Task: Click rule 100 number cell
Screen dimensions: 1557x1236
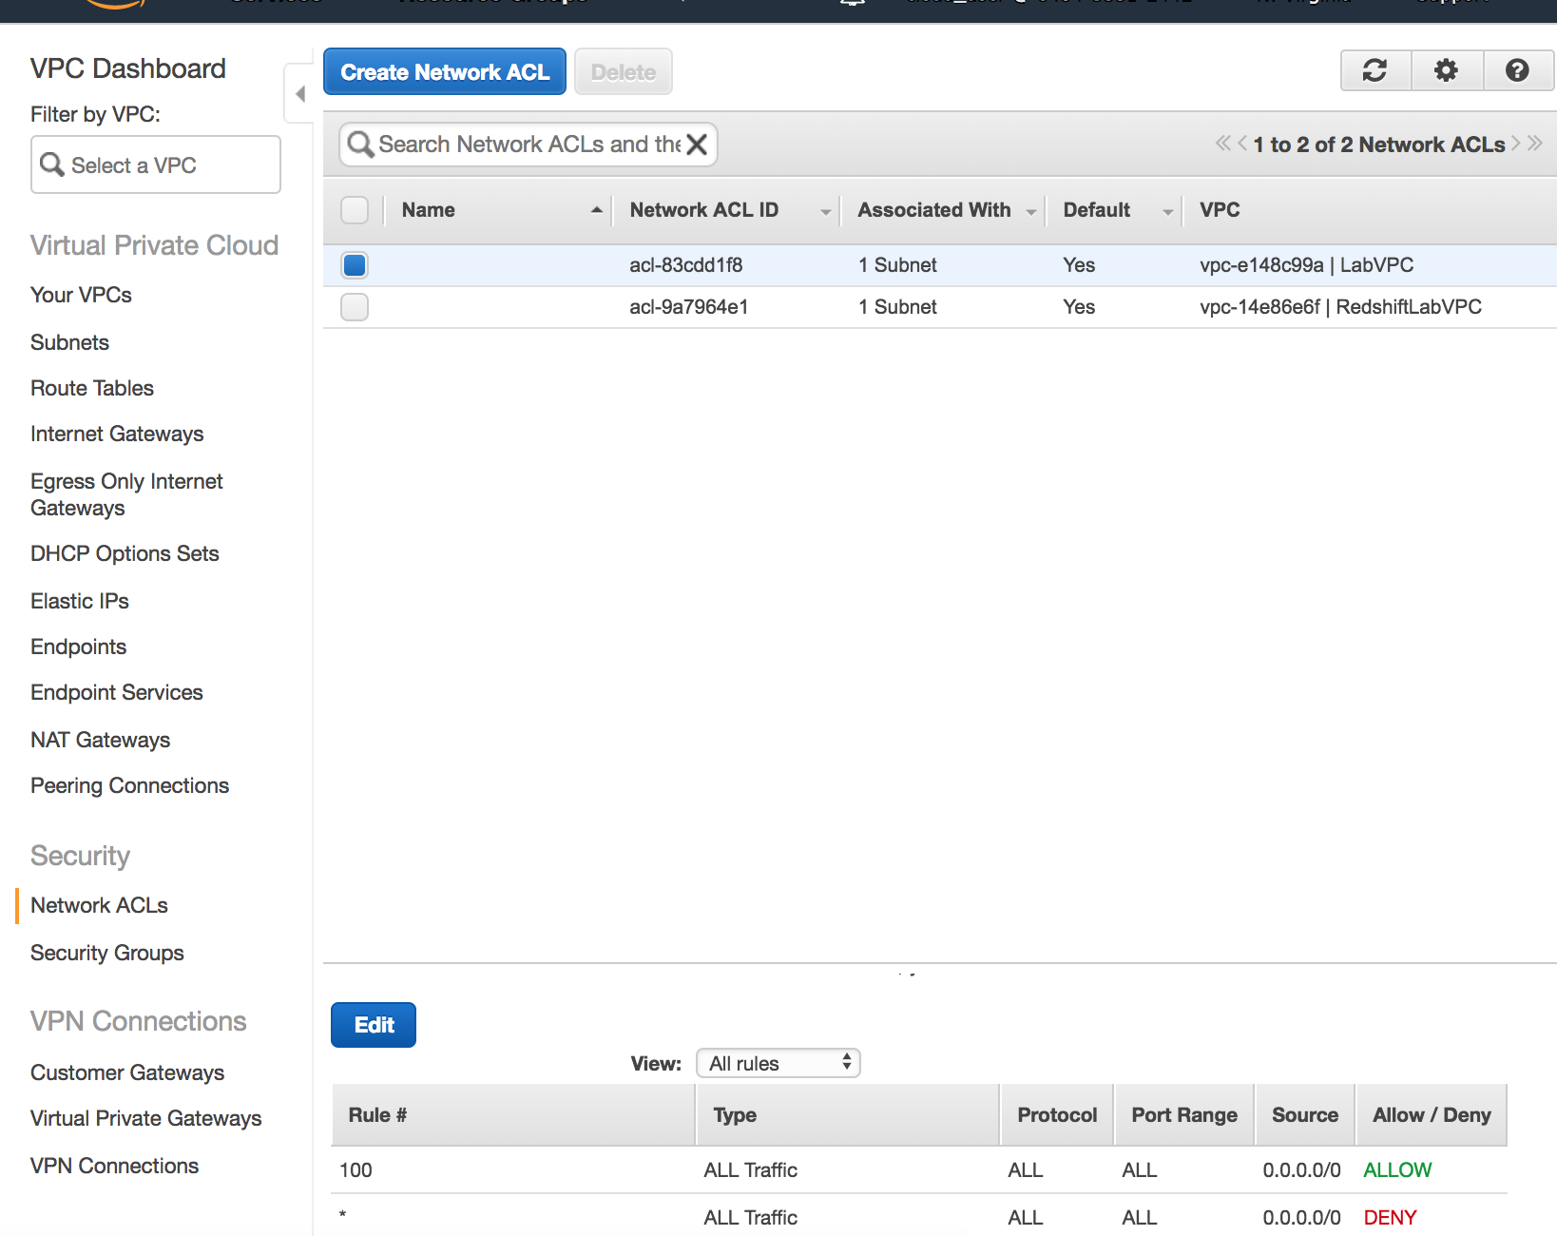Action: [x=356, y=1170]
